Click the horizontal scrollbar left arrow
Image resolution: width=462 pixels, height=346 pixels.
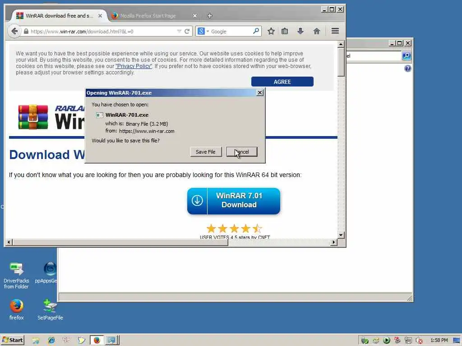(x=9, y=242)
